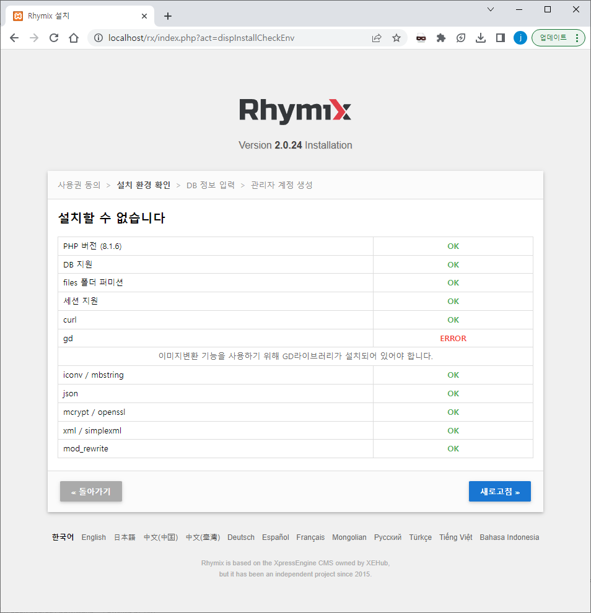The image size is (591, 613).
Task: Click the 사용권 동의 step
Action: (x=79, y=185)
